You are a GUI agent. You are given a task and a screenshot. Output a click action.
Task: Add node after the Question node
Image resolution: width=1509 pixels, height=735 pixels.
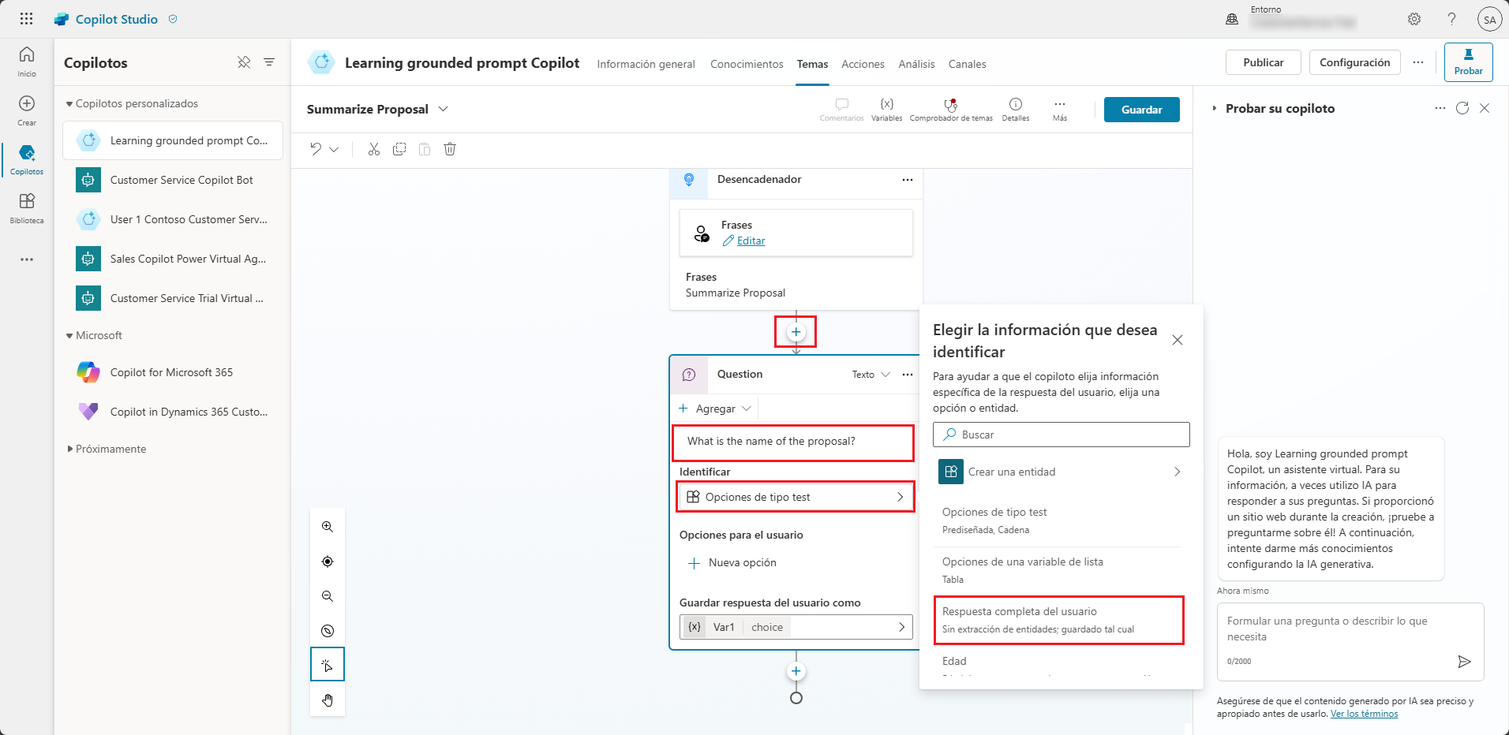(x=796, y=671)
